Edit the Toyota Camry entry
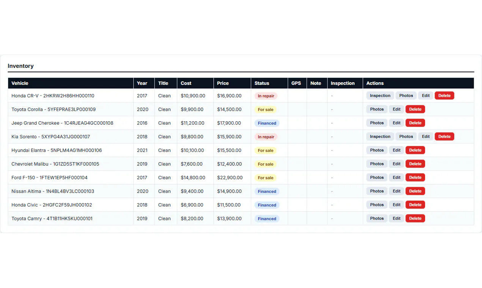The width and height of the screenshot is (482, 288). pos(397,218)
